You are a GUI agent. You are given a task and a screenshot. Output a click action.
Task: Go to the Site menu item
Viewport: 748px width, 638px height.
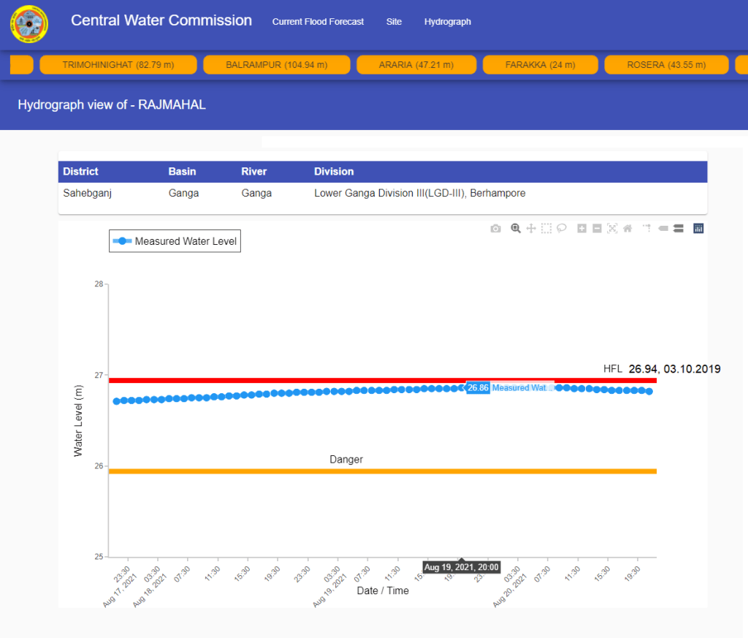point(394,22)
